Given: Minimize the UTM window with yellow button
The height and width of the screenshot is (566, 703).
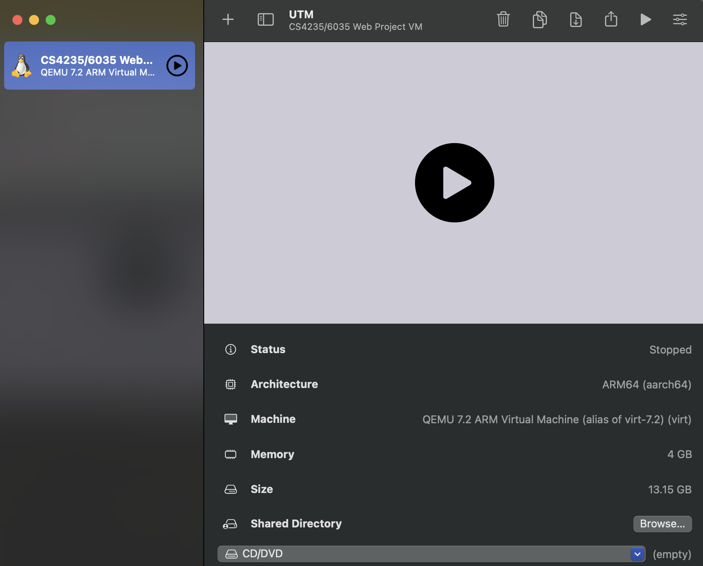Looking at the screenshot, I should (34, 20).
